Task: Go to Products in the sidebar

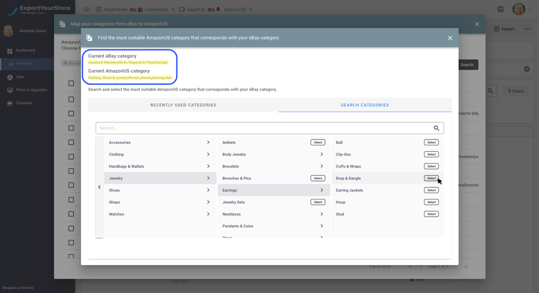Action: [x=27, y=64]
